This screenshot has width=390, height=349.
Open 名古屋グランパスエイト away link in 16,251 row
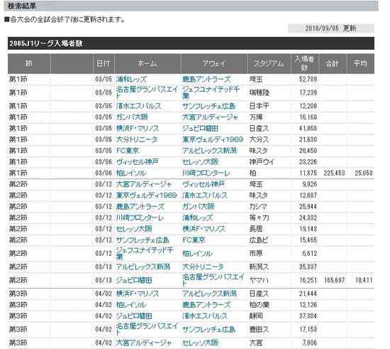coord(213,280)
